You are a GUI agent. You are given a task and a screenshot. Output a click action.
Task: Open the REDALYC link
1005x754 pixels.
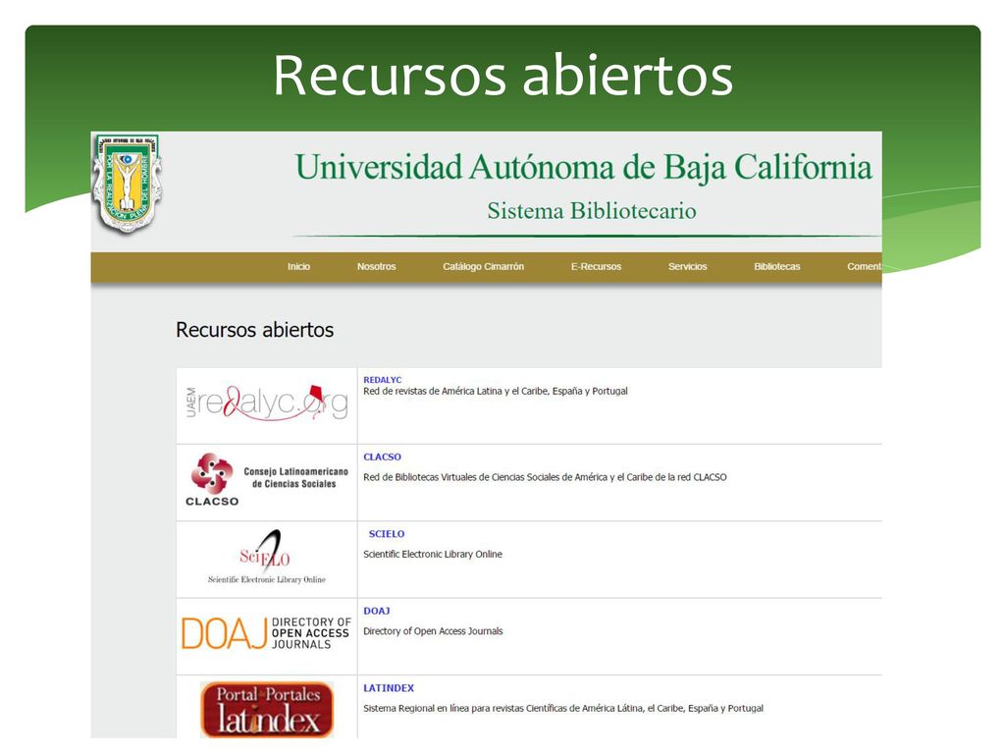(383, 380)
